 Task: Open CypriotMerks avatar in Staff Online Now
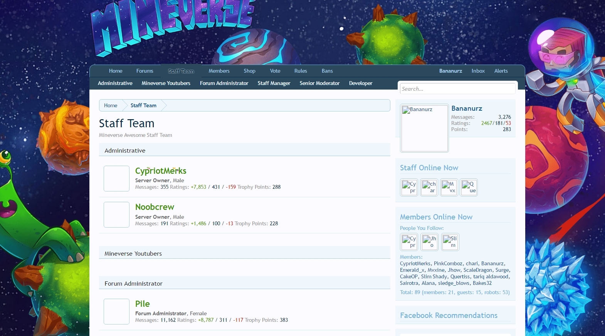coord(409,187)
